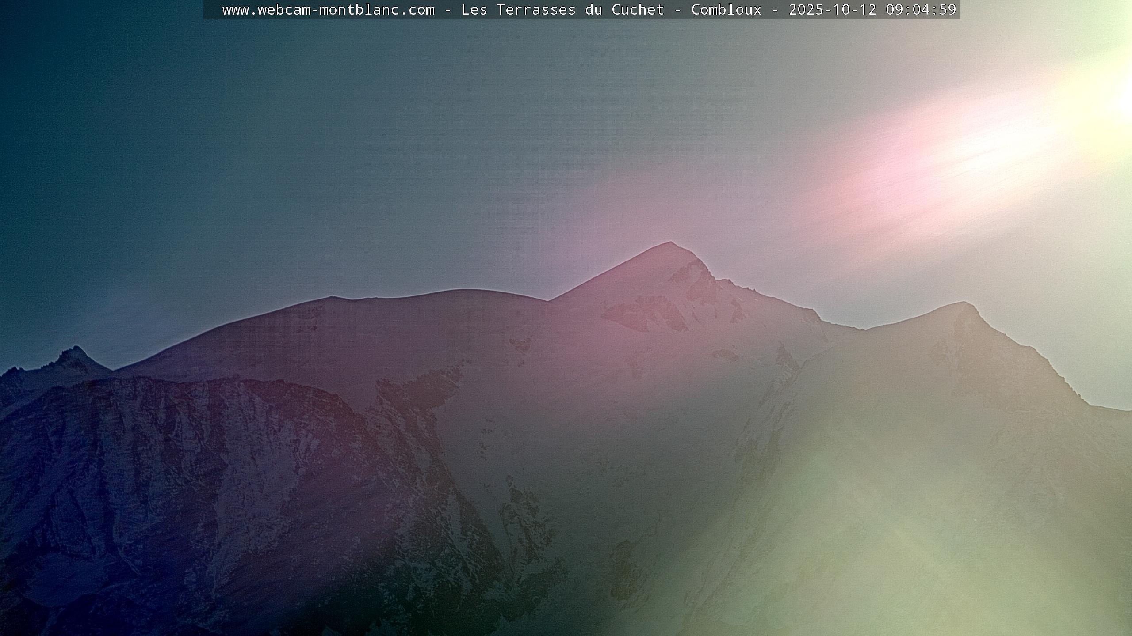
Task: Click the 'Combloux' location text
Action: [x=726, y=10]
